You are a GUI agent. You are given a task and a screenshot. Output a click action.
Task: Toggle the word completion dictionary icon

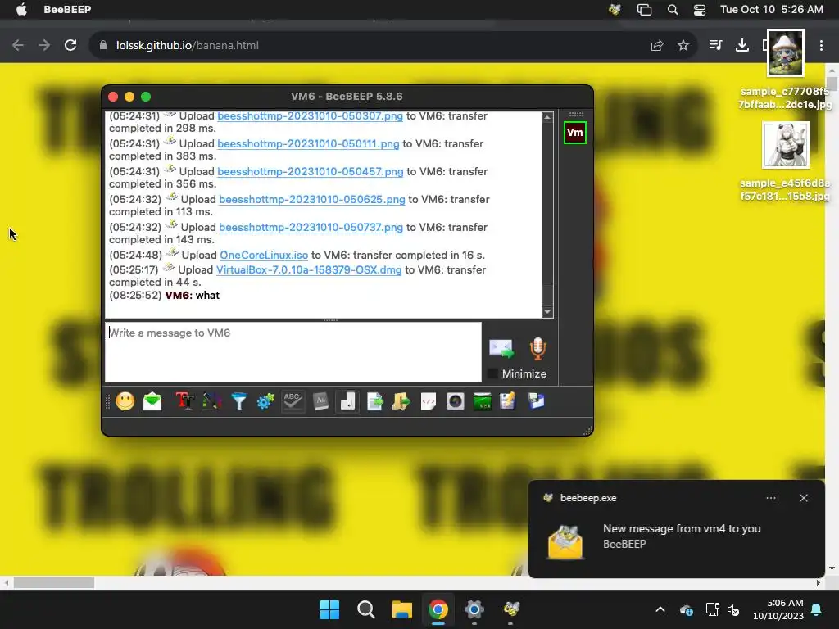320,401
